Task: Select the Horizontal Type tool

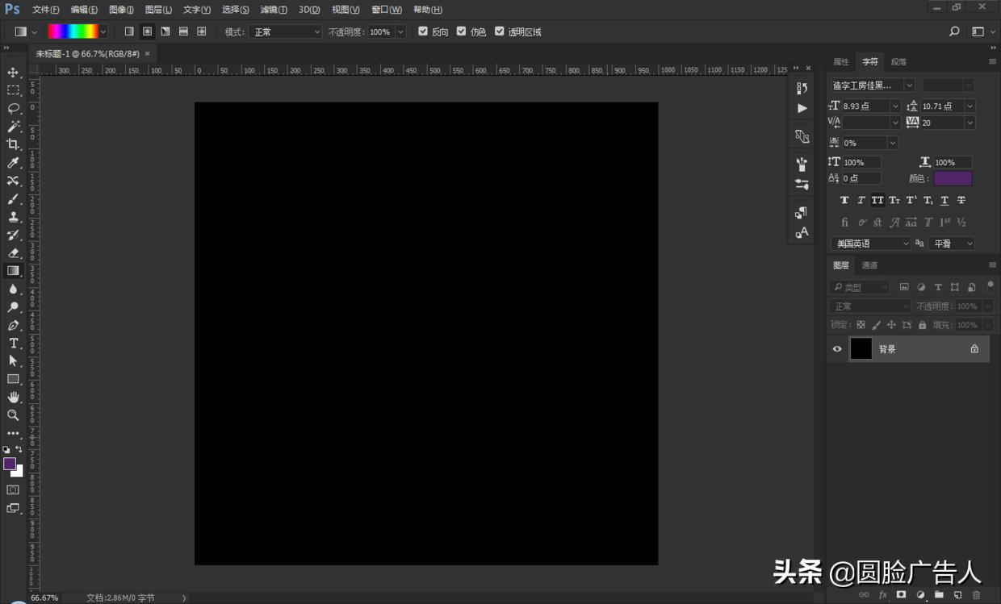Action: pos(13,344)
